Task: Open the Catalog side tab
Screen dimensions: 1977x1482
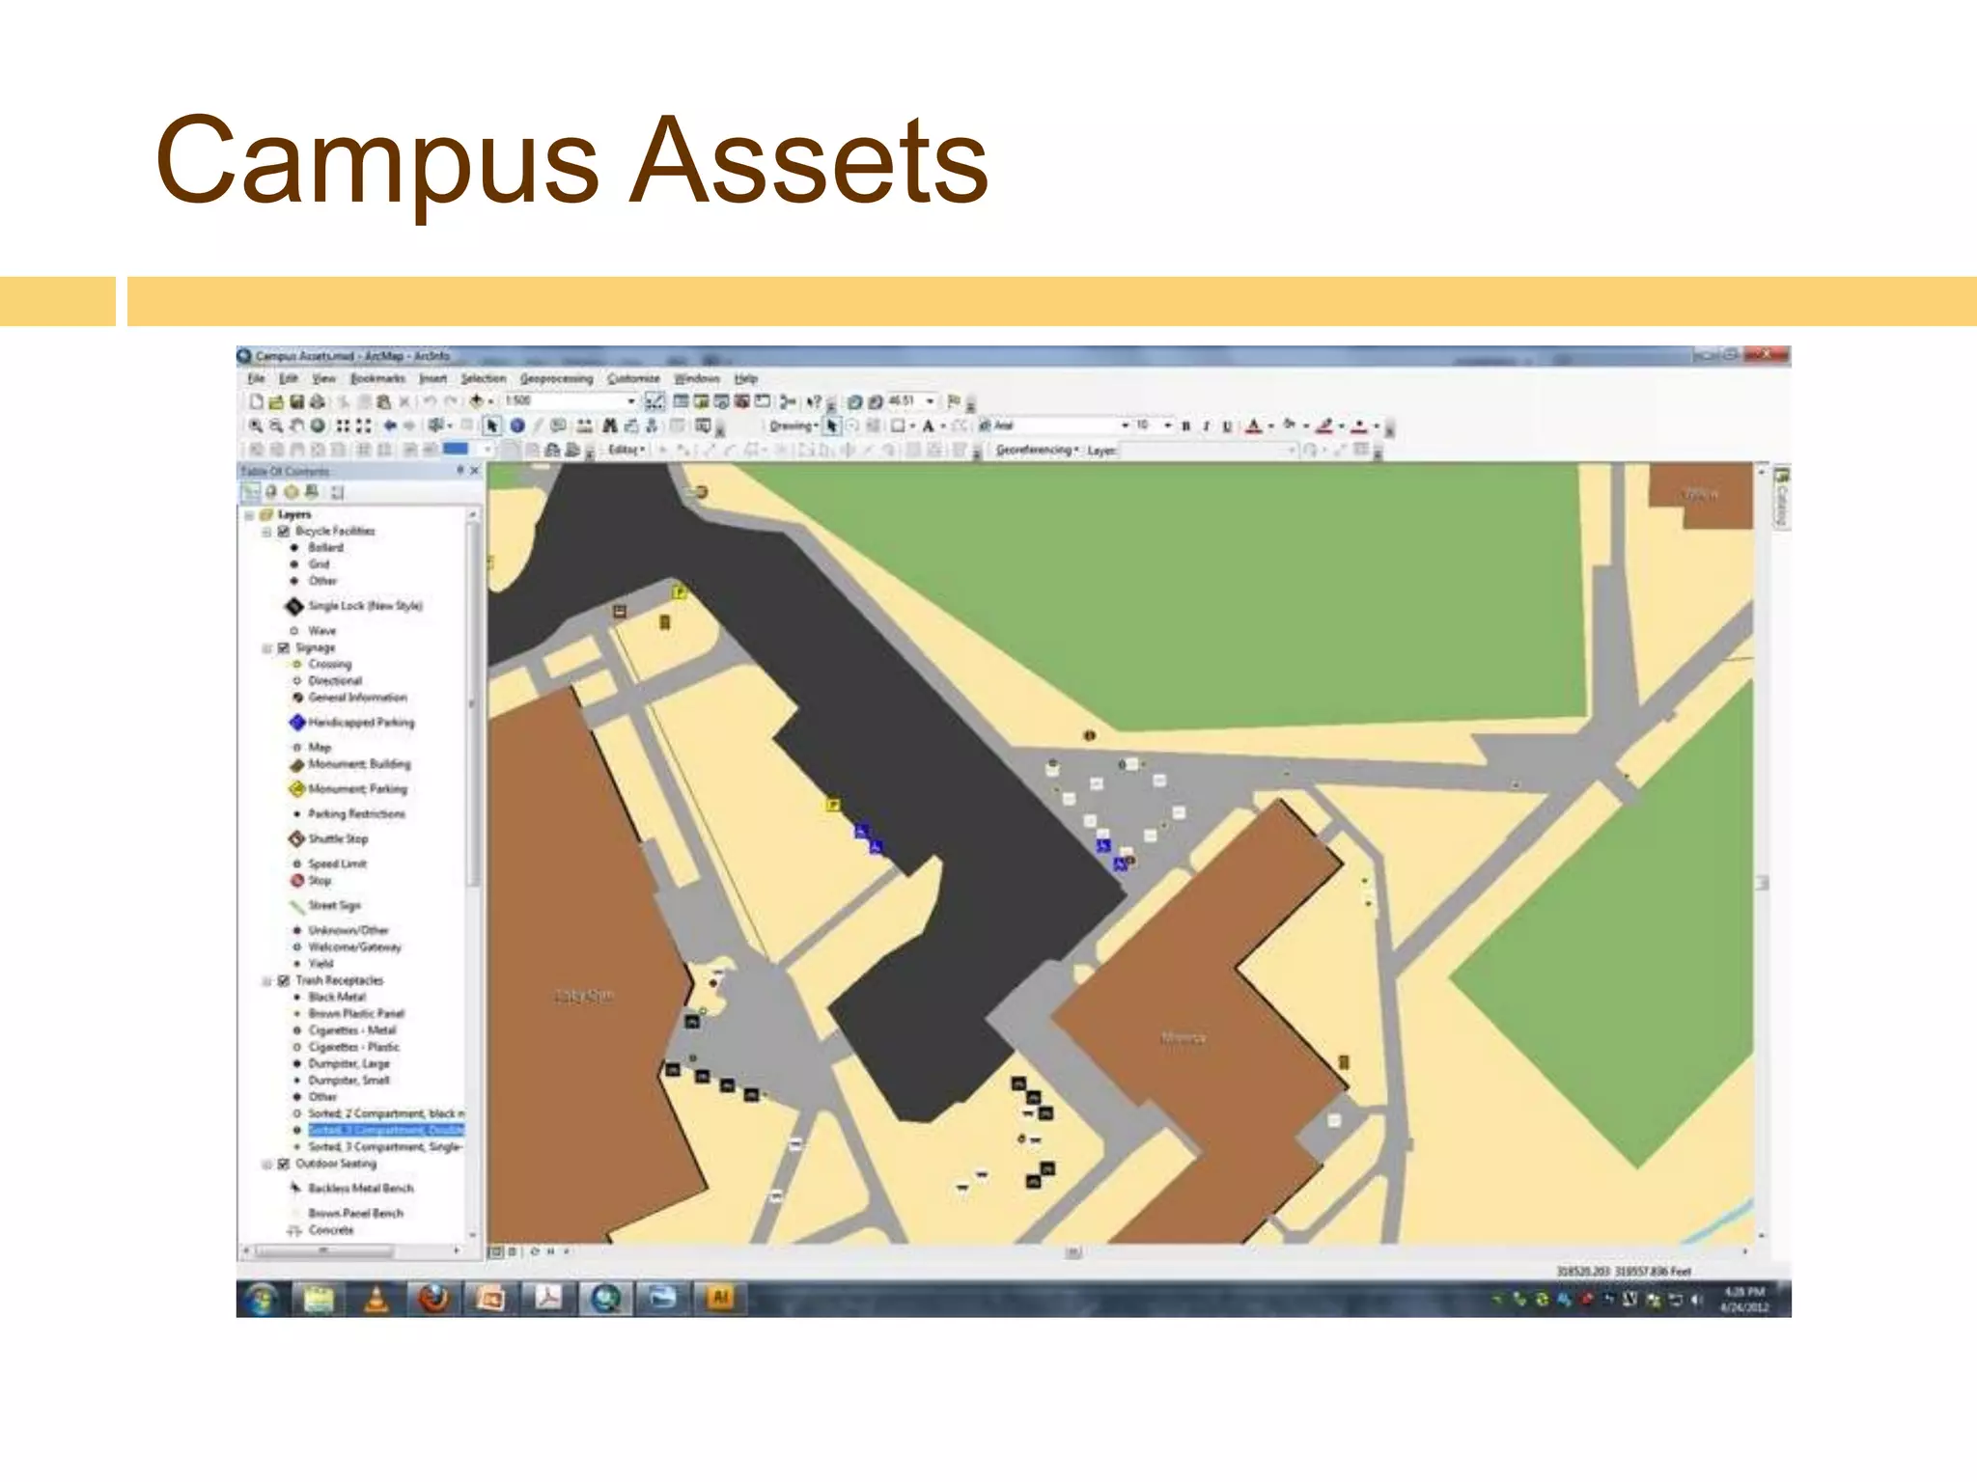Action: (1781, 498)
